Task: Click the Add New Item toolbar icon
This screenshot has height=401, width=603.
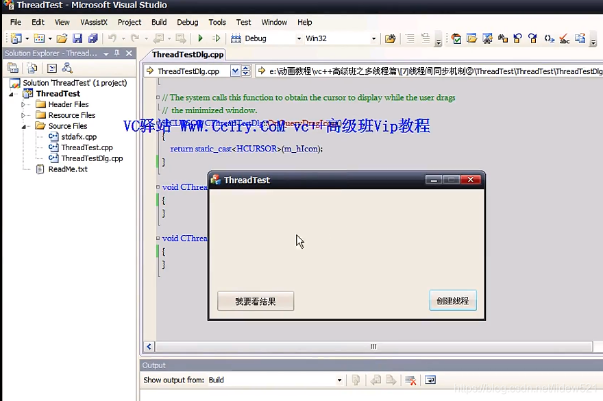Action: coord(39,38)
